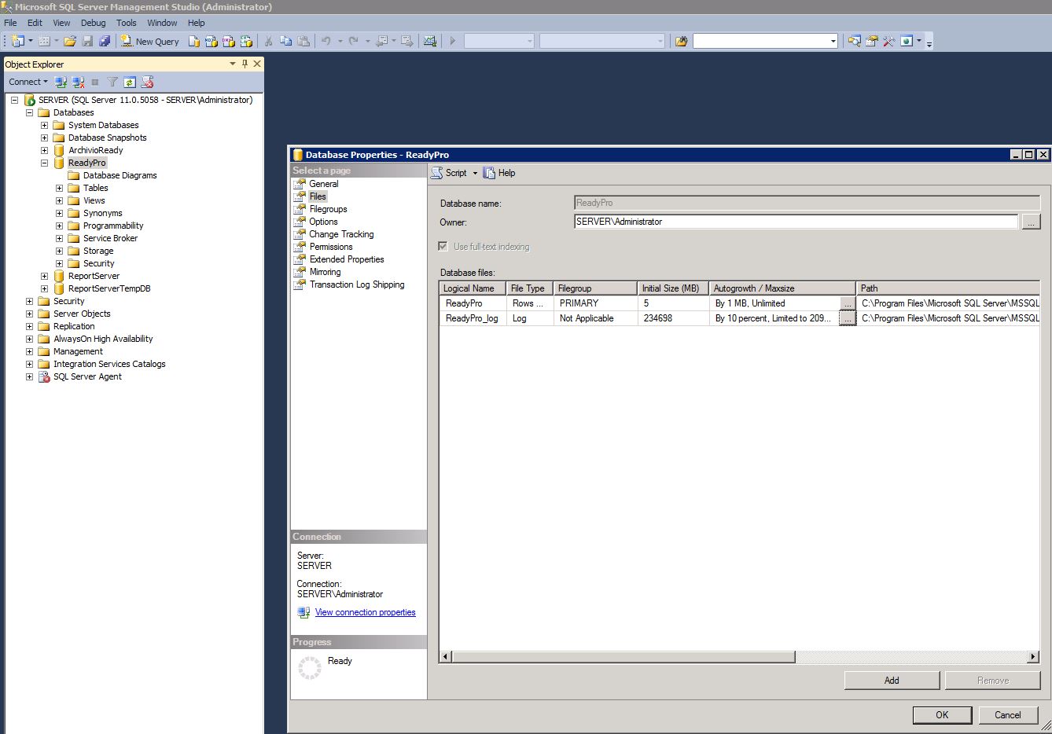This screenshot has height=734, width=1052.
Task: Open the Object Explorer window position dropdown
Action: coord(233,64)
